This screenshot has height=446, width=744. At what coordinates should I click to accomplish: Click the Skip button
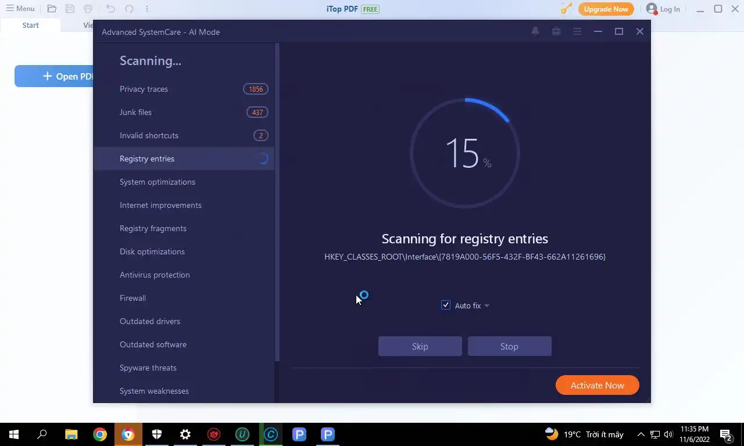[x=420, y=346]
